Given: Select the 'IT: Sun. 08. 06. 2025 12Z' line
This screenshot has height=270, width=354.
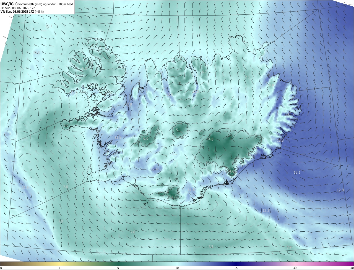Looking at the screenshot, I should [18, 8].
